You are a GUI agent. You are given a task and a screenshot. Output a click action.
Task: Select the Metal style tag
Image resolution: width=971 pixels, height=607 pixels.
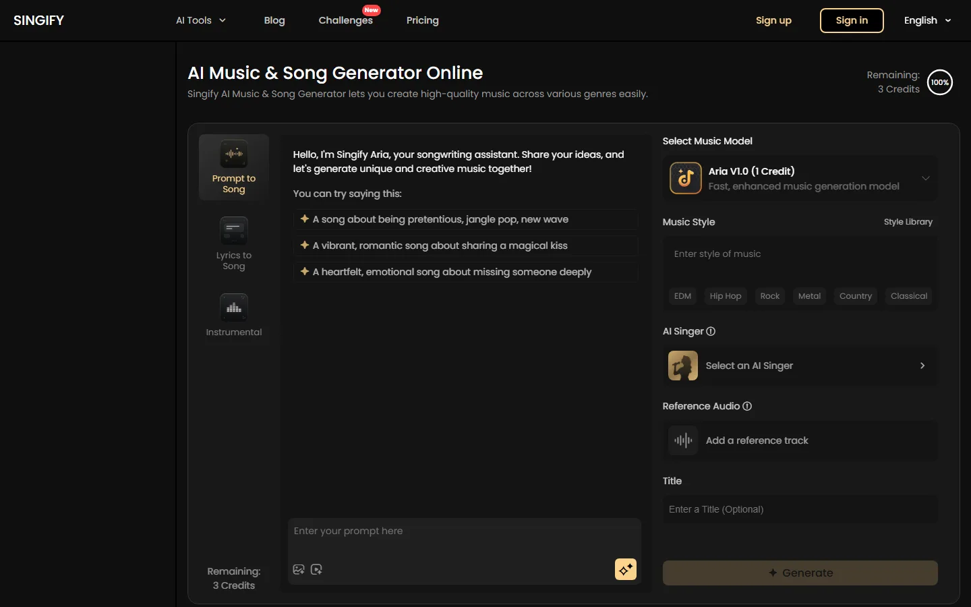809,296
